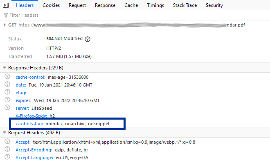Viewport: 270px width, 160px height.
Task: Open the Headers tab
Action: [25, 5]
